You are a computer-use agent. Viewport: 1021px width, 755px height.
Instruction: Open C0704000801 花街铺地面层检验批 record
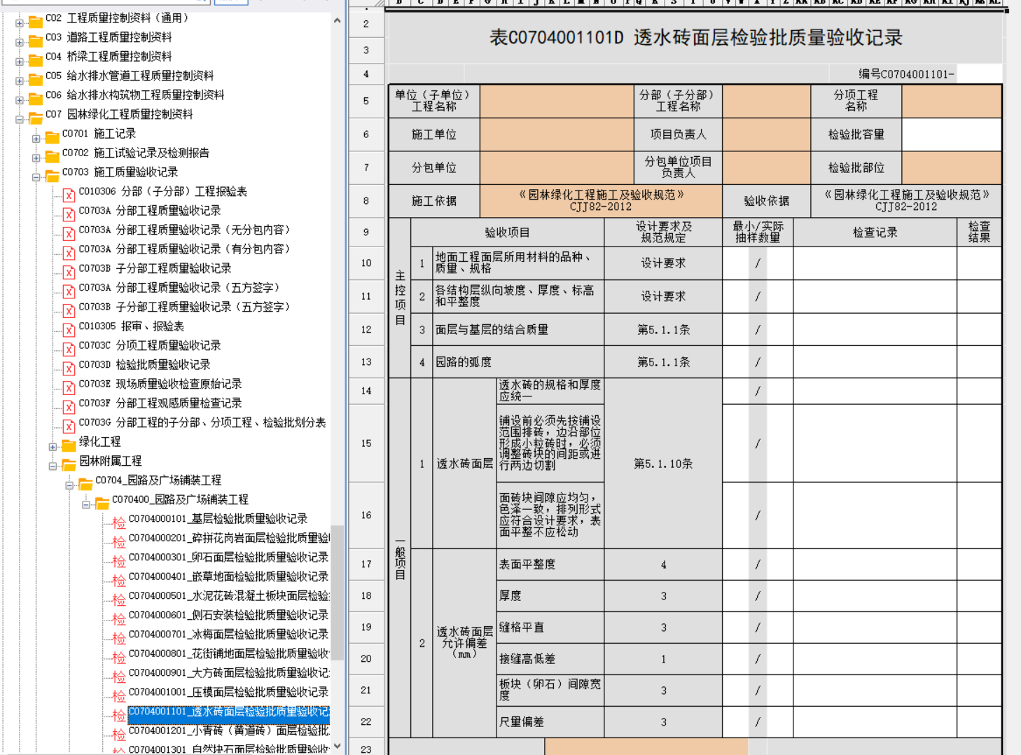(228, 653)
